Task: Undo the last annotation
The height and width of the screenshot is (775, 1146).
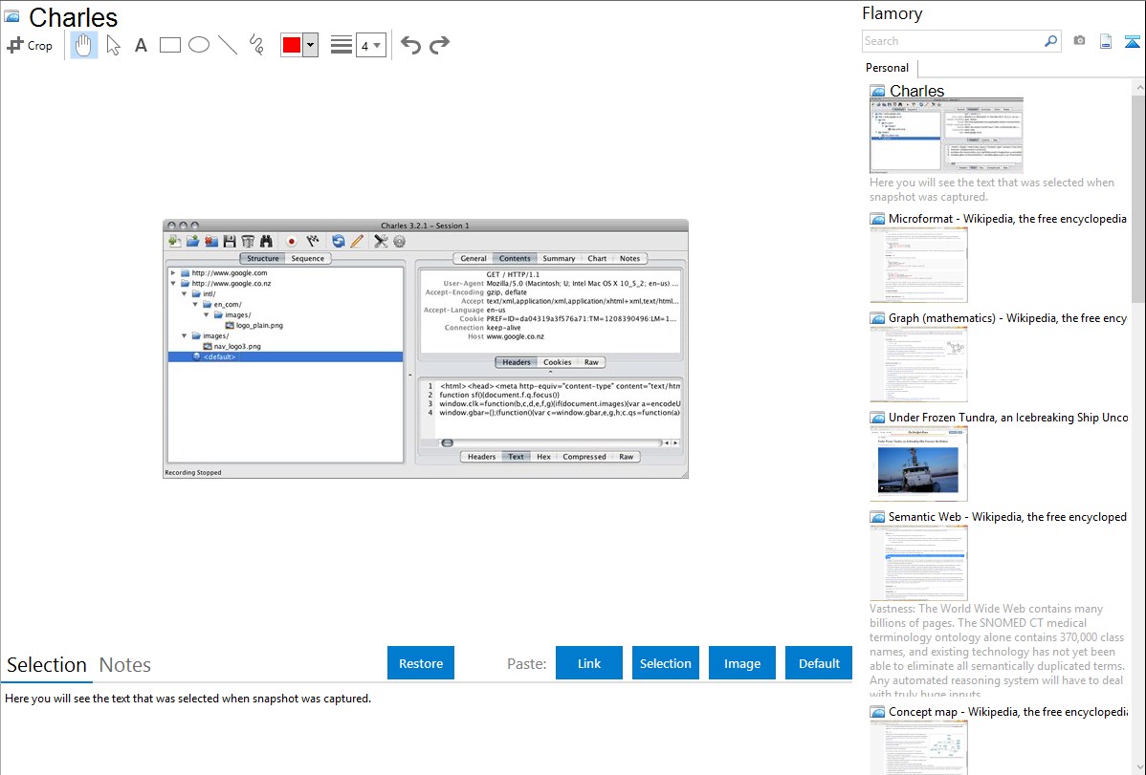Action: (410, 45)
